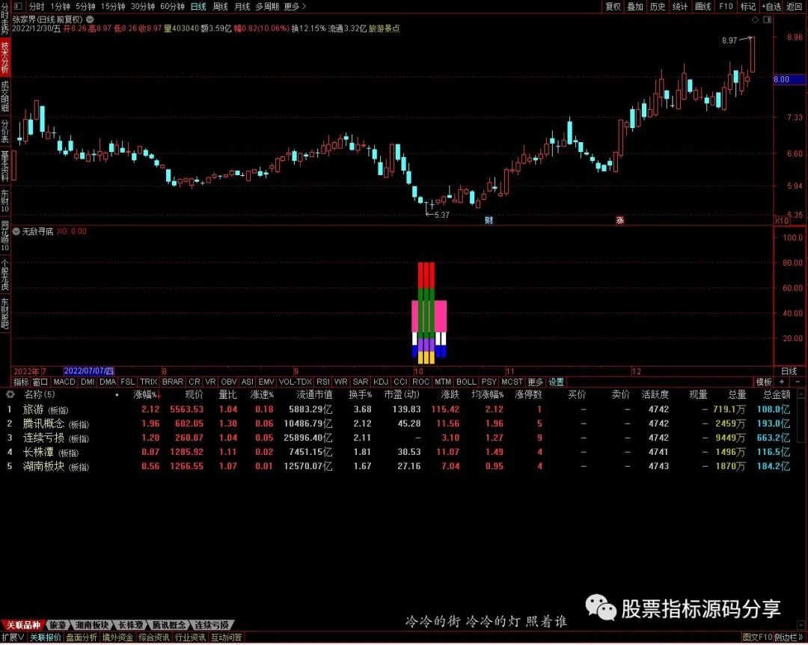Open the dropdown arrow beside 张家界 title
The width and height of the screenshot is (808, 645).
[91, 19]
